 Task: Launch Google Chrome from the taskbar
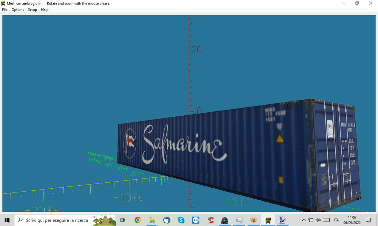point(138,220)
